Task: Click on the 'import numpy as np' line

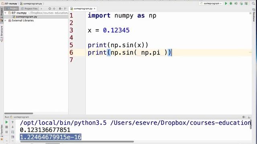Action: 122,16
